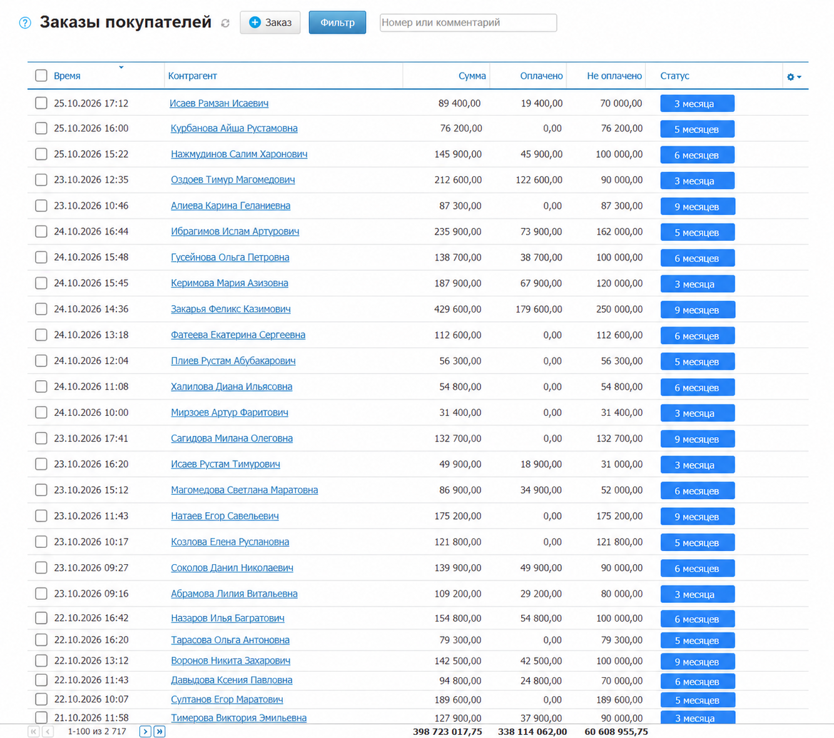Viewport: 834px width, 738px height.
Task: Jump to the last page
Action: pyautogui.click(x=160, y=731)
